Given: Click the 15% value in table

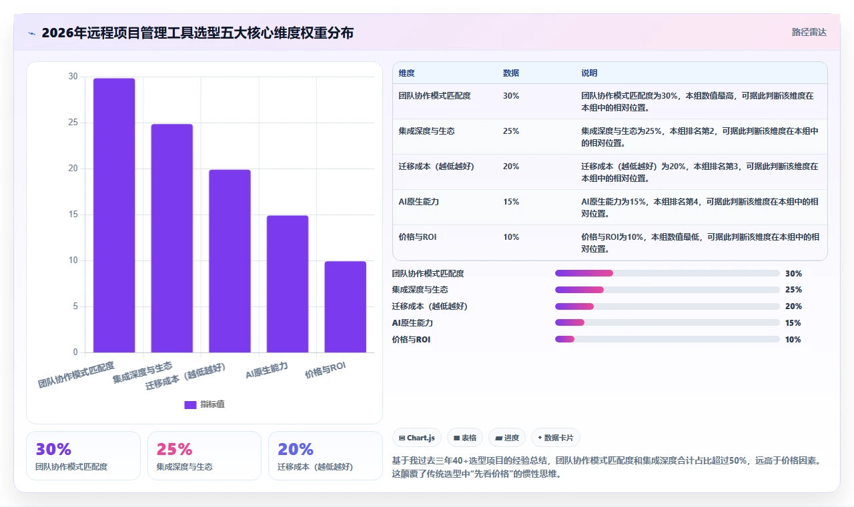Looking at the screenshot, I should (511, 202).
